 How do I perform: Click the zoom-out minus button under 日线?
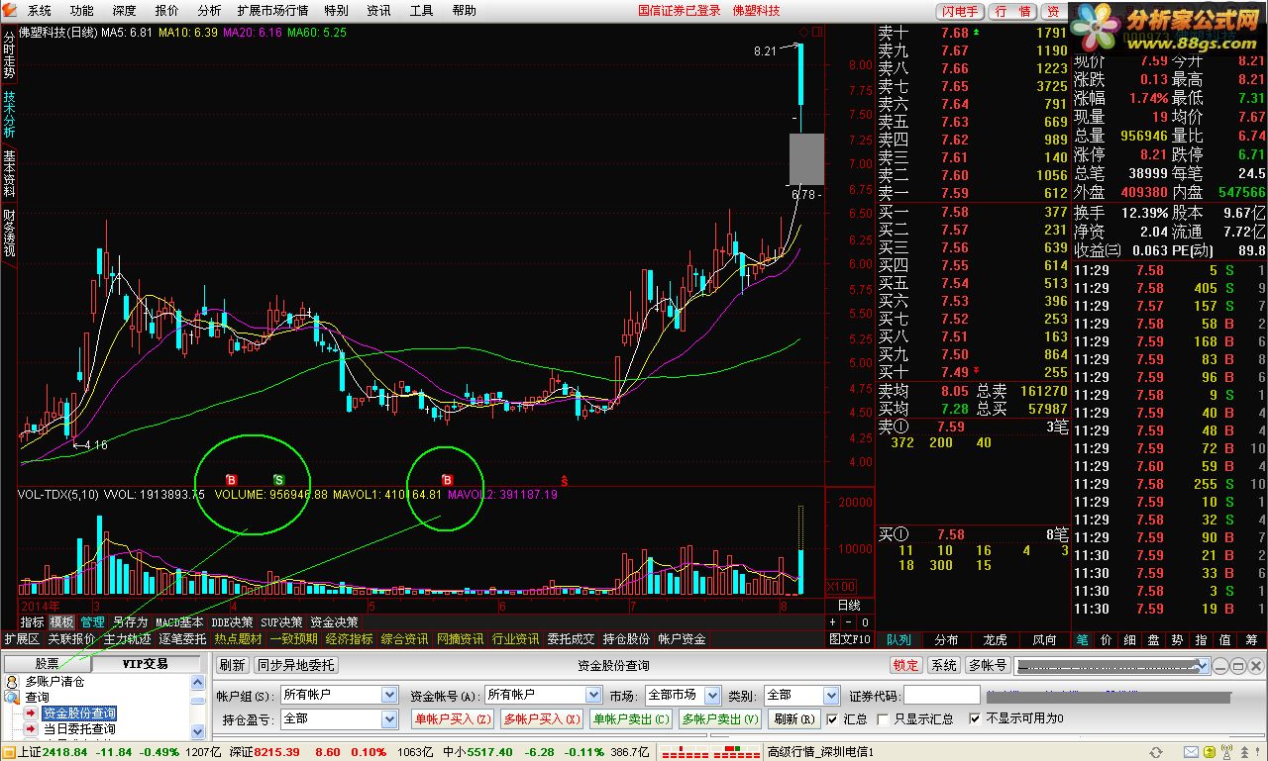click(x=850, y=622)
